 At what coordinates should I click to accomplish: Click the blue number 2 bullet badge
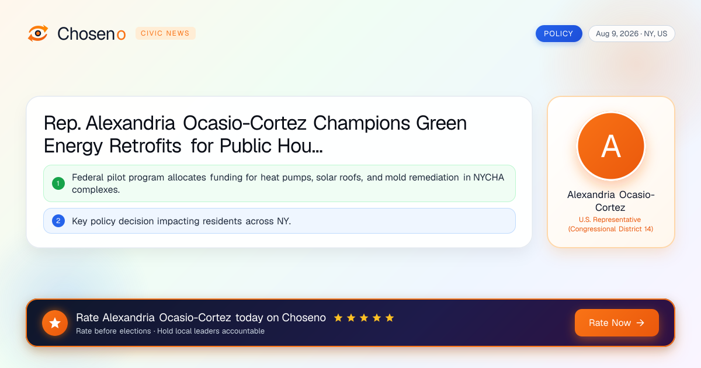click(58, 221)
